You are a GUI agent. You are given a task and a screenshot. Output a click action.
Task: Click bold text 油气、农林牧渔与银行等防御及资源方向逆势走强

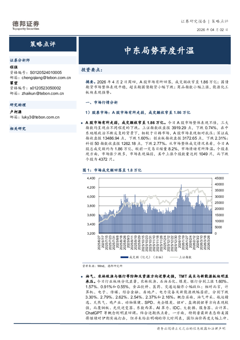coord(131,276)
